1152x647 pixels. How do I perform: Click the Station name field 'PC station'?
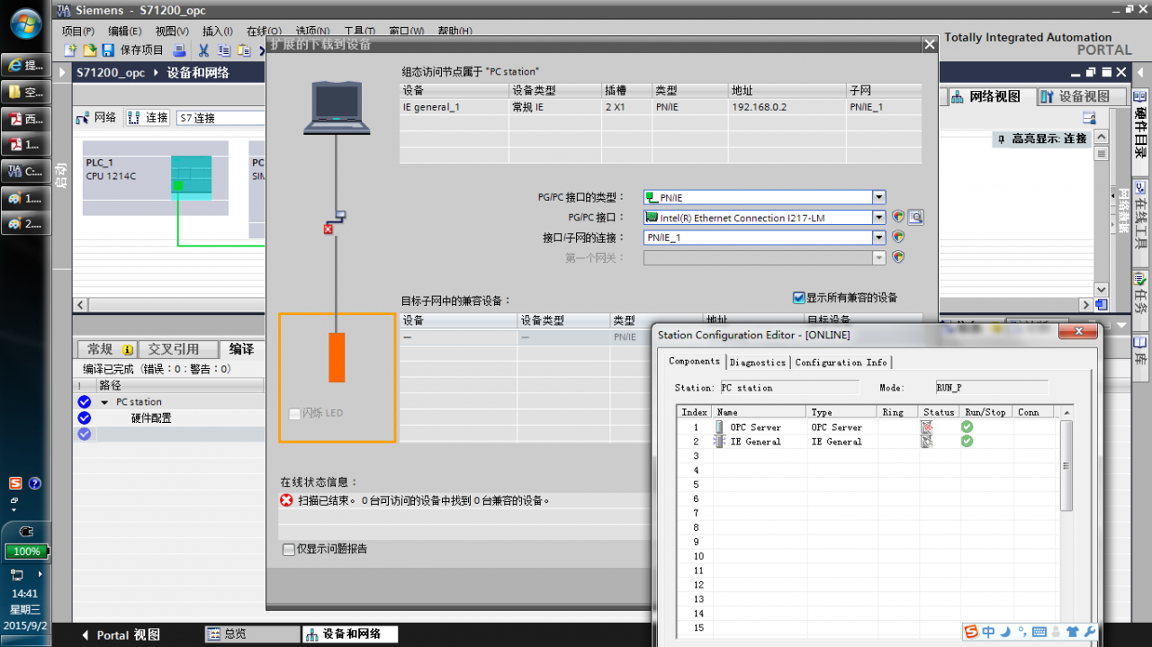(x=789, y=388)
